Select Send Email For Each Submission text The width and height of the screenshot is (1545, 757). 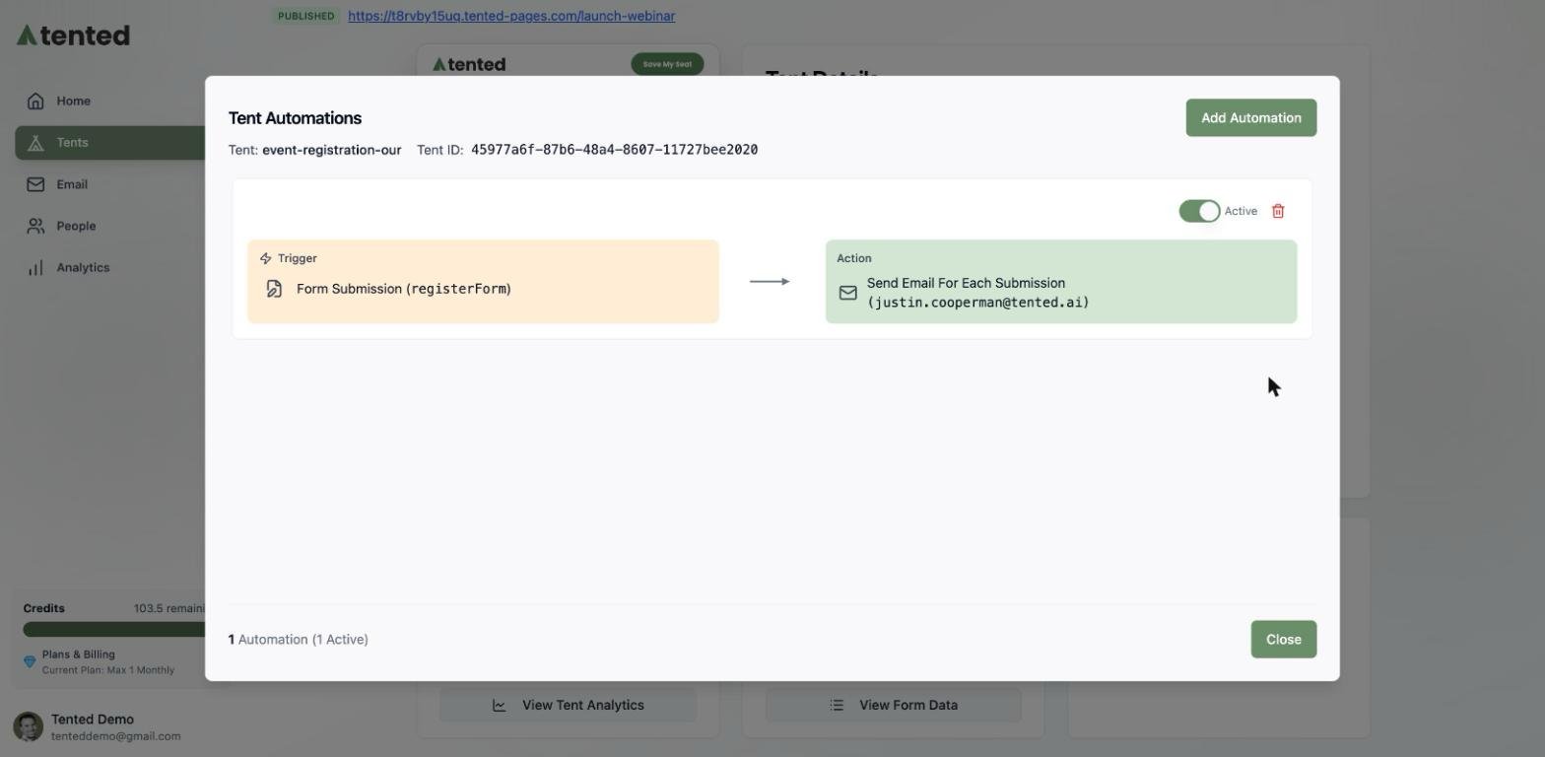pyautogui.click(x=966, y=283)
